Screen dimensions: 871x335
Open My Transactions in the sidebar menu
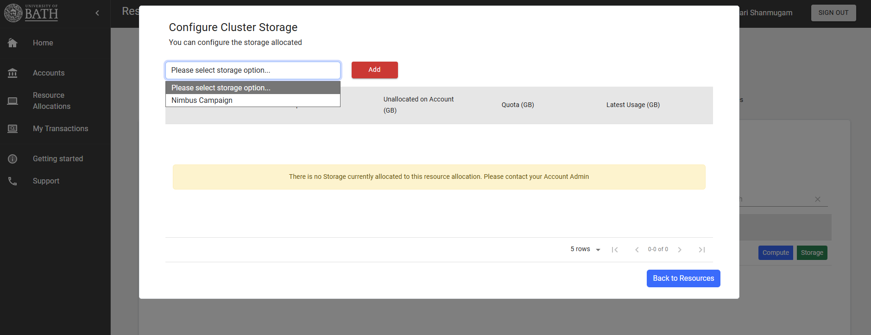[60, 129]
